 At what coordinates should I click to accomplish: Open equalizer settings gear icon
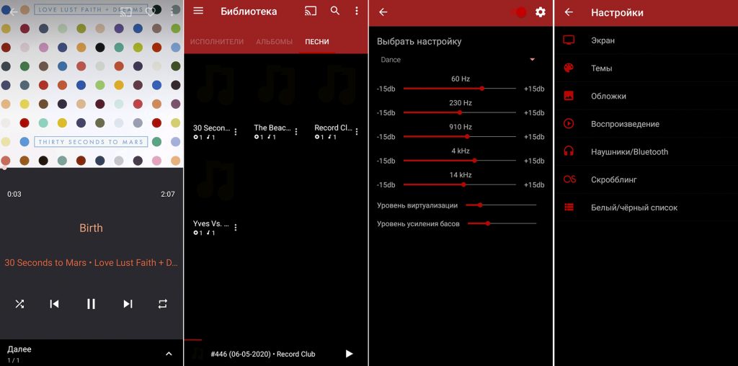tap(540, 12)
